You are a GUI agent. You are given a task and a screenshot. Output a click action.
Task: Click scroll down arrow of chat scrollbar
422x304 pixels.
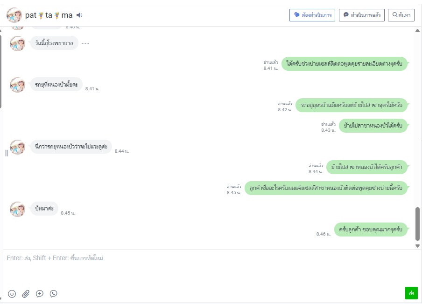pyautogui.click(x=417, y=246)
